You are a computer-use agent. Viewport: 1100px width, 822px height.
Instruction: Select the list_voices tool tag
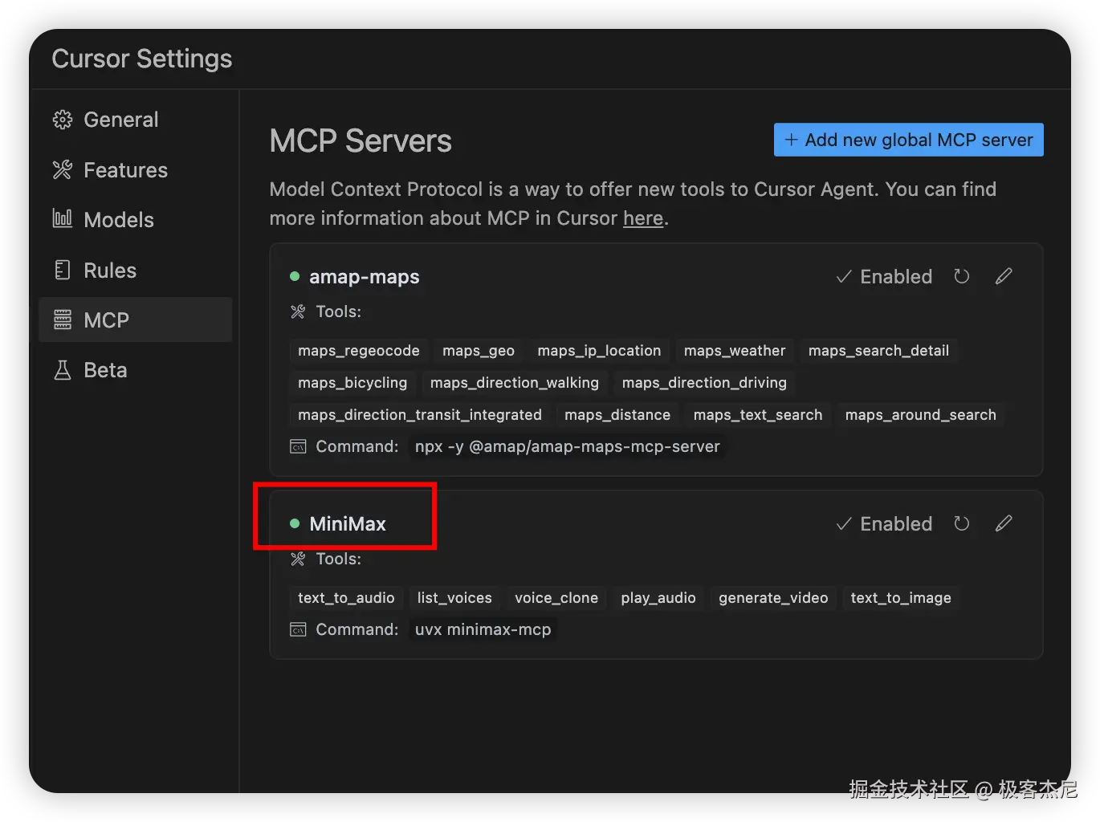pyautogui.click(x=454, y=598)
